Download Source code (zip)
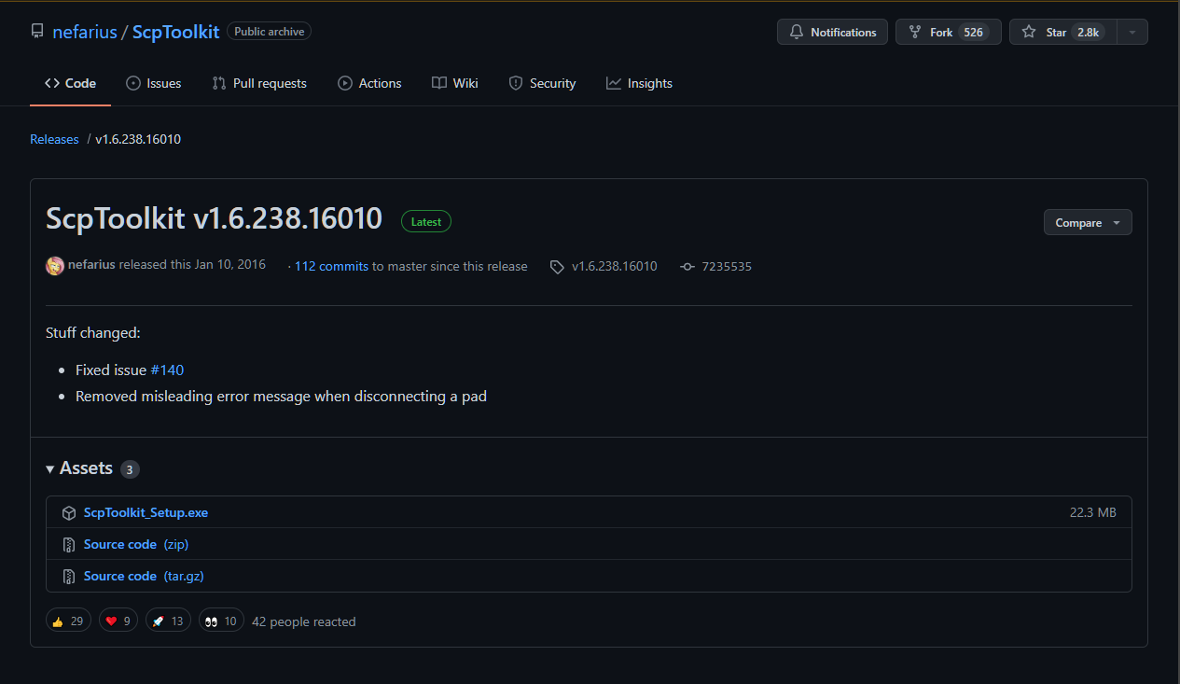Viewport: 1180px width, 684px height. click(x=136, y=544)
